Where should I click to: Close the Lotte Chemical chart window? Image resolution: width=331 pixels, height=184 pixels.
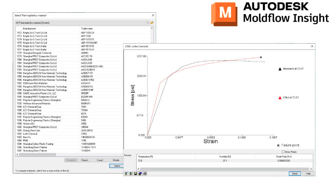312,46
